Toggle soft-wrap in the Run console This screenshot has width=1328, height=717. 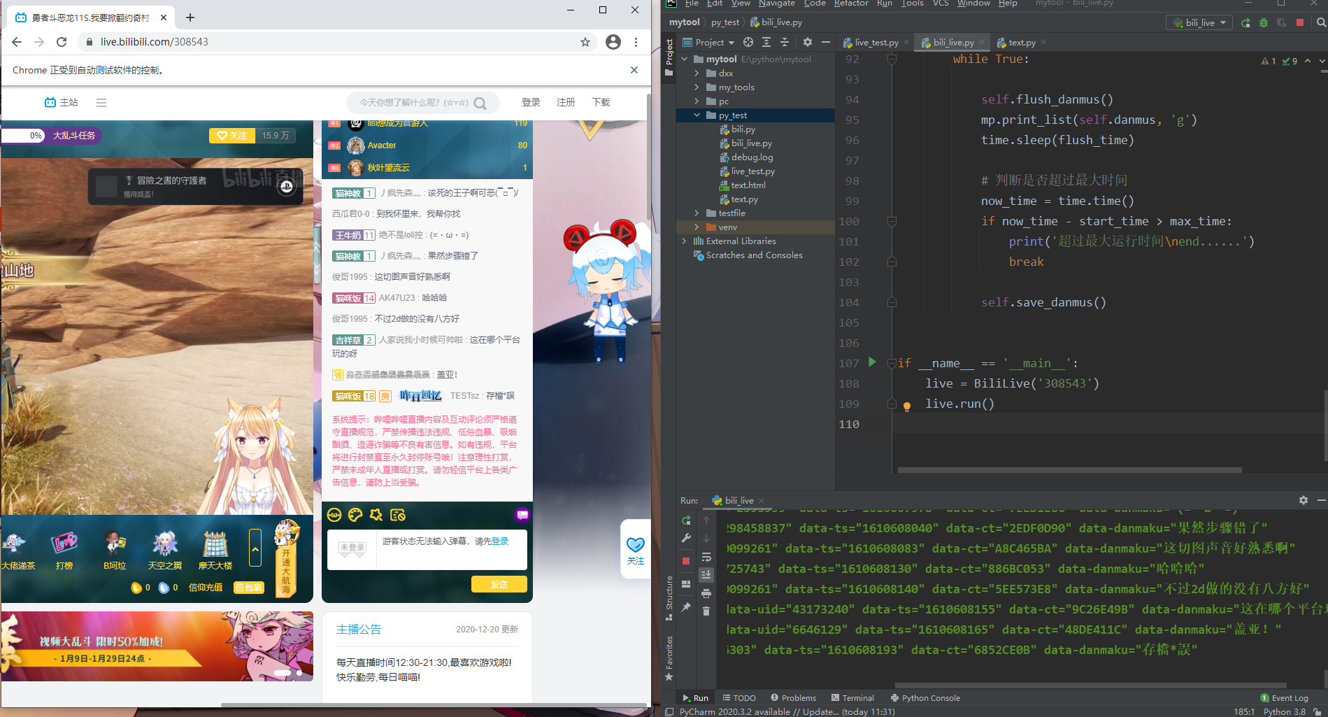tap(706, 558)
